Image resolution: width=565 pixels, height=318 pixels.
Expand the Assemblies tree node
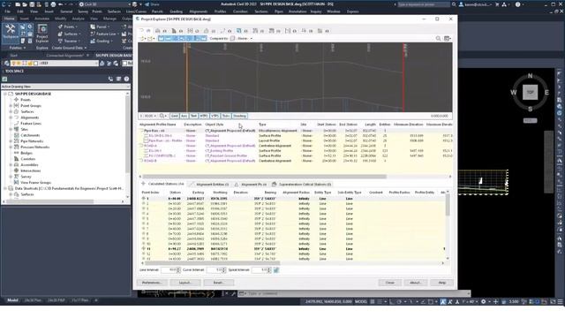click(11, 165)
